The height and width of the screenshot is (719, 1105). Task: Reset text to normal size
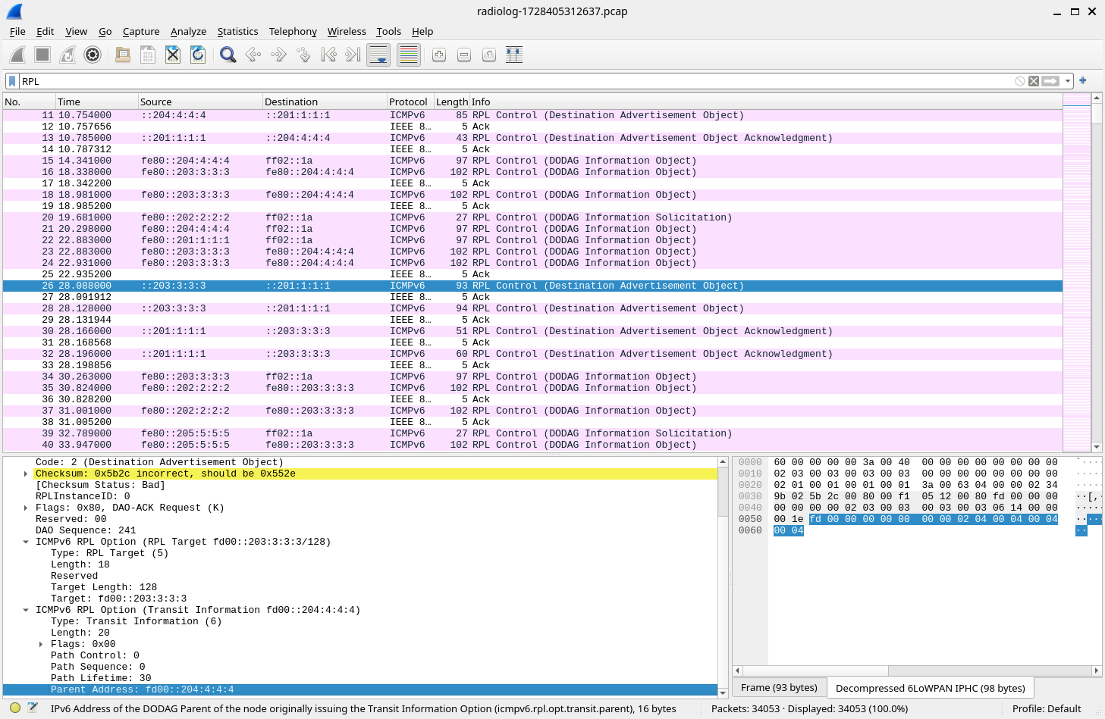[489, 55]
